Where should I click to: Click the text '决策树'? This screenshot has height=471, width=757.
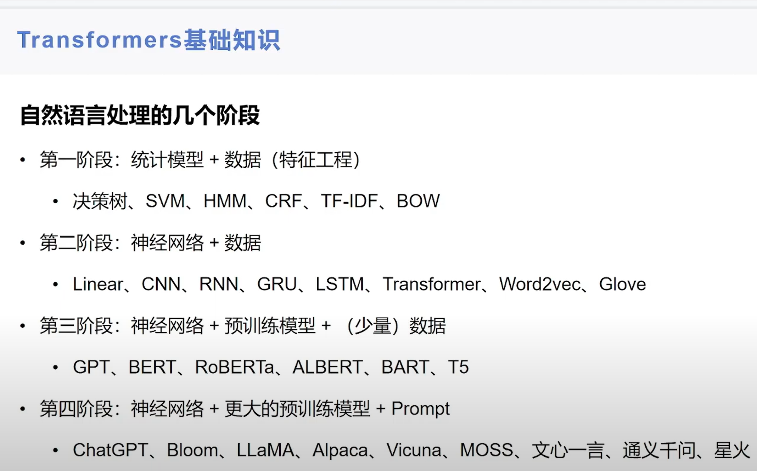click(x=100, y=201)
